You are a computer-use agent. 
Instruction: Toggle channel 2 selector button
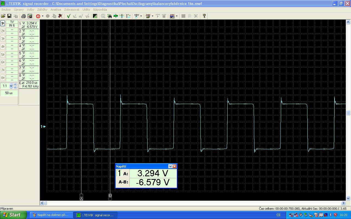[3, 31]
